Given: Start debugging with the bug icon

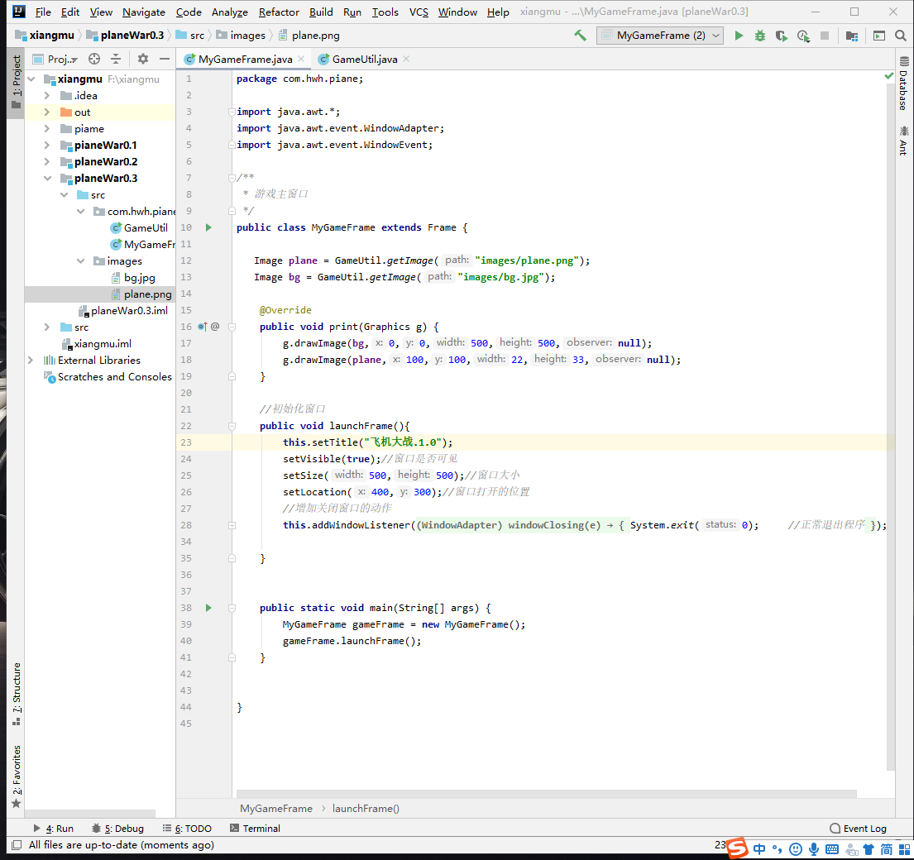Looking at the screenshot, I should click(760, 36).
